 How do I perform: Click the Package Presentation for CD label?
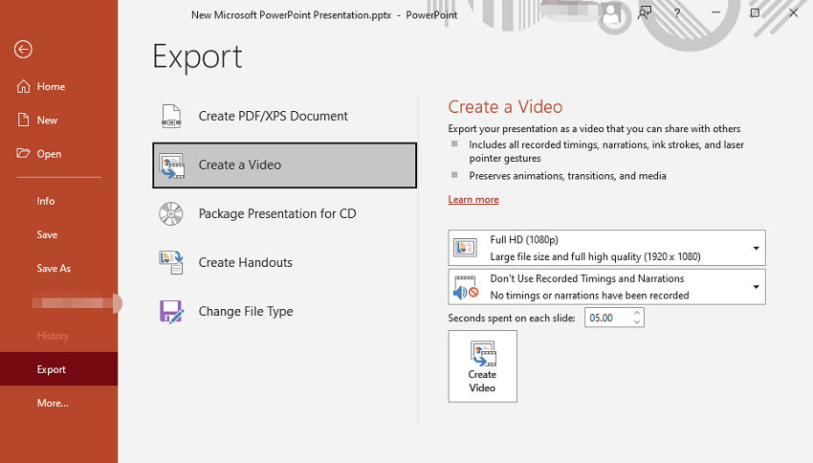[277, 213]
